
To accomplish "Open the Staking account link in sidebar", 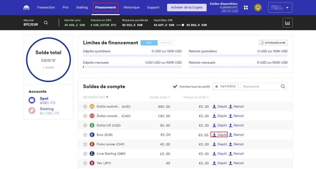I will pos(47,109).
